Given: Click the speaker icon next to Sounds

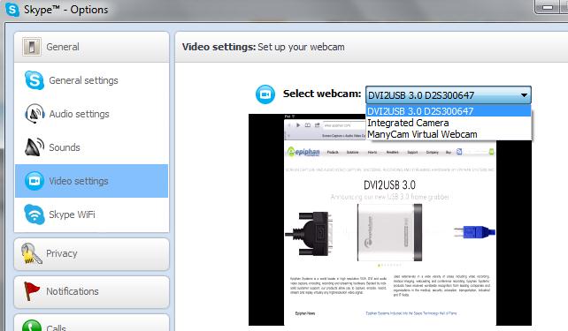Looking at the screenshot, I should [x=35, y=147].
